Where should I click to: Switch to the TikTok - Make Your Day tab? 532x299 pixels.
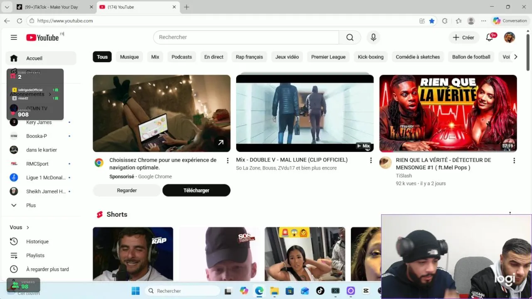[x=52, y=7]
